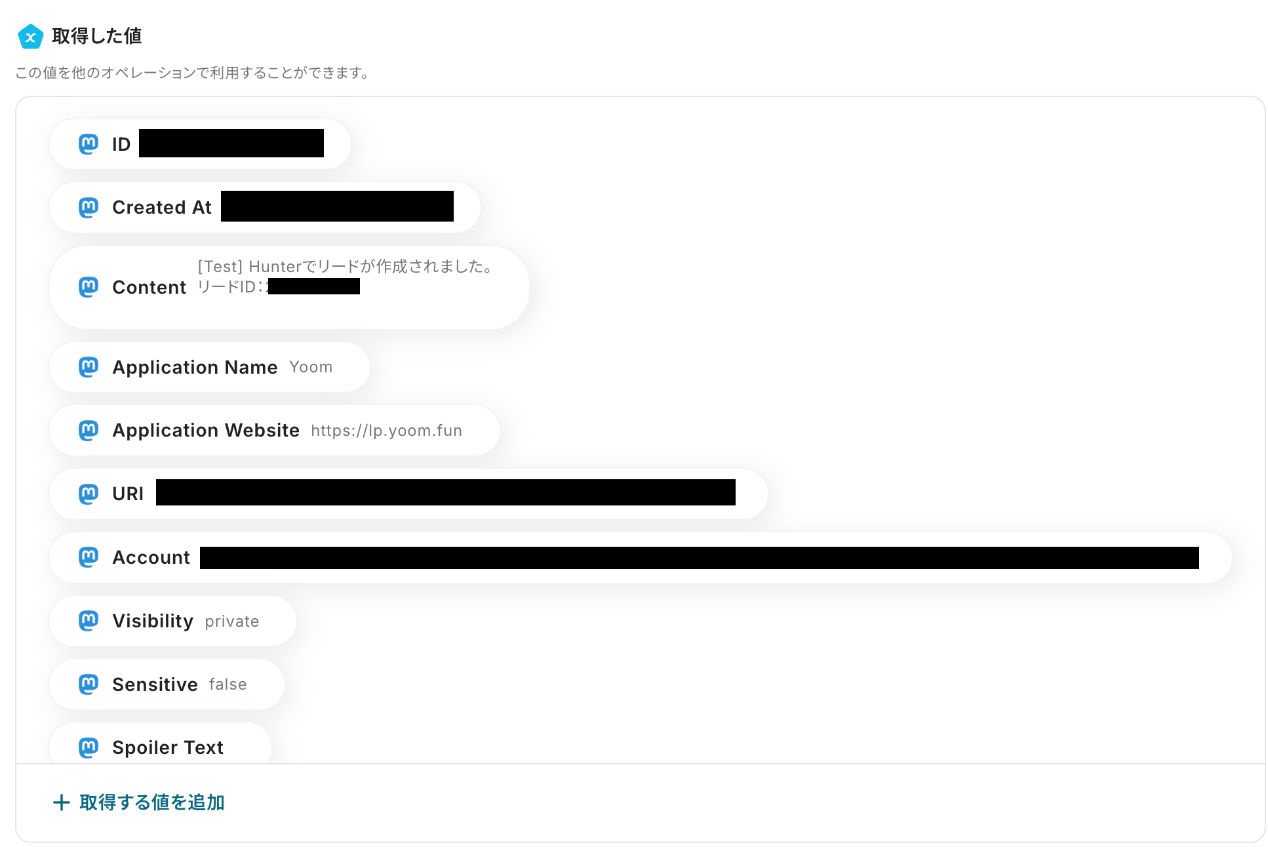Select the Application Website value chip
The image size is (1268, 847).
tap(274, 430)
